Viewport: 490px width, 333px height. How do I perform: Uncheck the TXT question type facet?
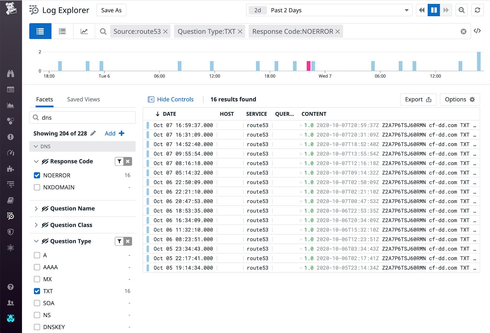[37, 291]
